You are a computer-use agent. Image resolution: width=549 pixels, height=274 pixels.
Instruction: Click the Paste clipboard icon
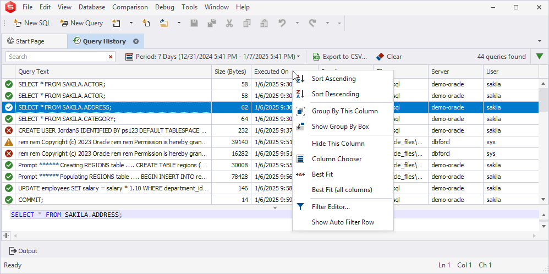pos(265,23)
